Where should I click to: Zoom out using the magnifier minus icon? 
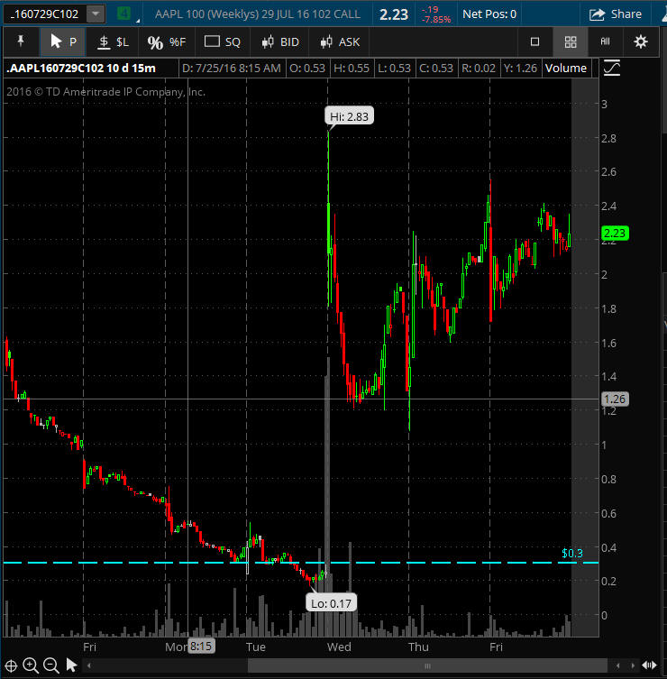[x=50, y=666]
